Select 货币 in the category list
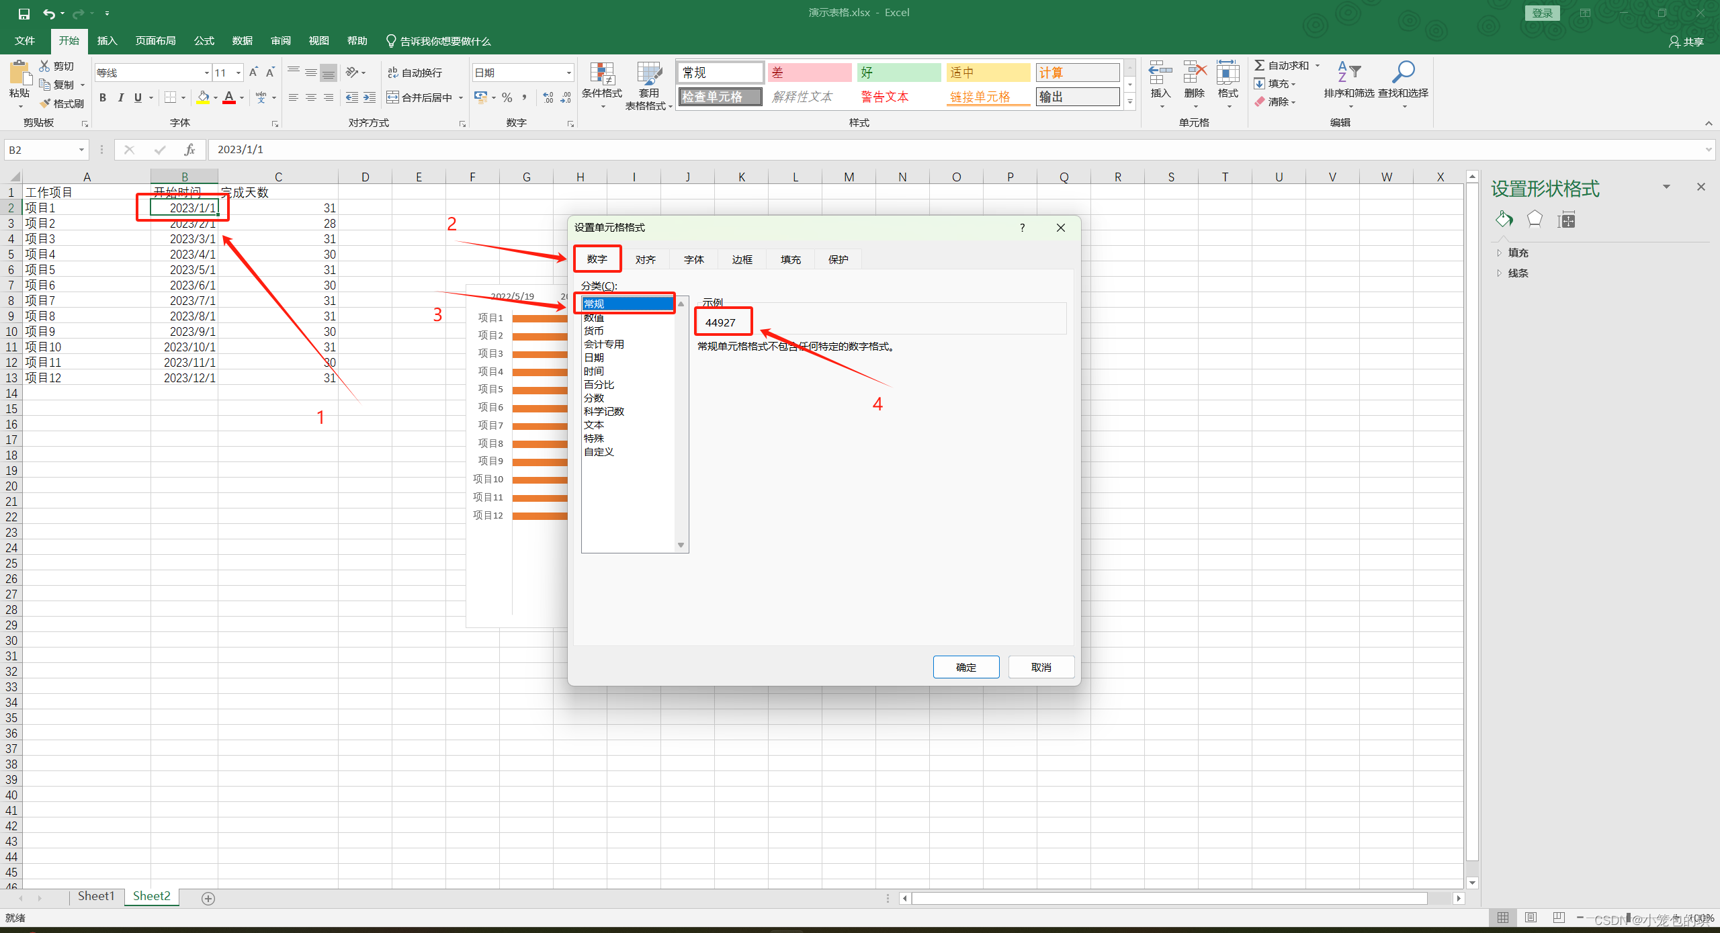This screenshot has width=1720, height=933. [x=594, y=330]
